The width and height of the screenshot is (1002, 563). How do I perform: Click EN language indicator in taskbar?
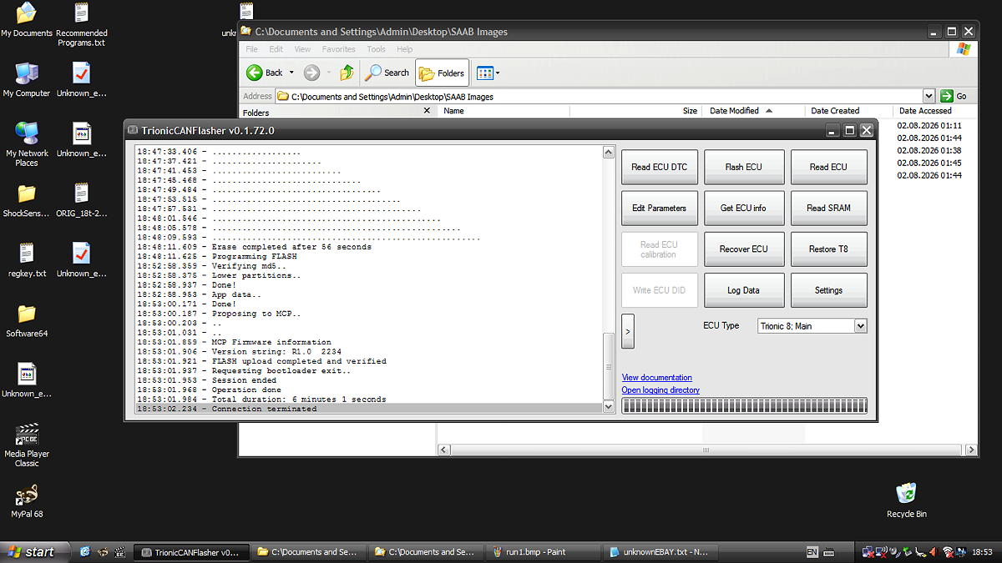tap(812, 552)
